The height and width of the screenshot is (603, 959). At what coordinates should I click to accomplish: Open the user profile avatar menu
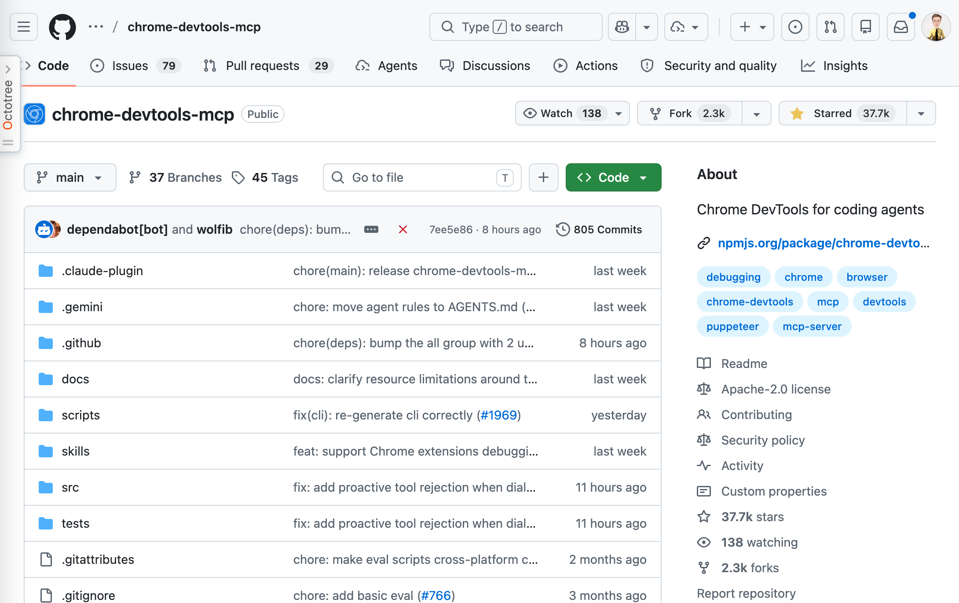936,27
